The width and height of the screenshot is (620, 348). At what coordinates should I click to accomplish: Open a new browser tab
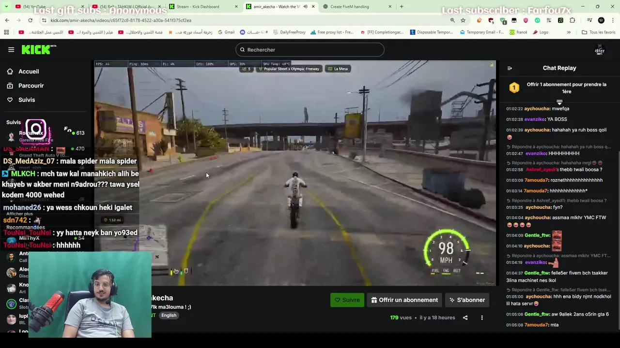pyautogui.click(x=402, y=7)
